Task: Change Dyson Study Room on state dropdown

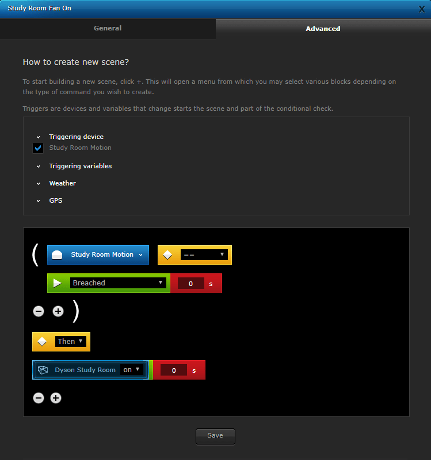Action: pos(132,370)
